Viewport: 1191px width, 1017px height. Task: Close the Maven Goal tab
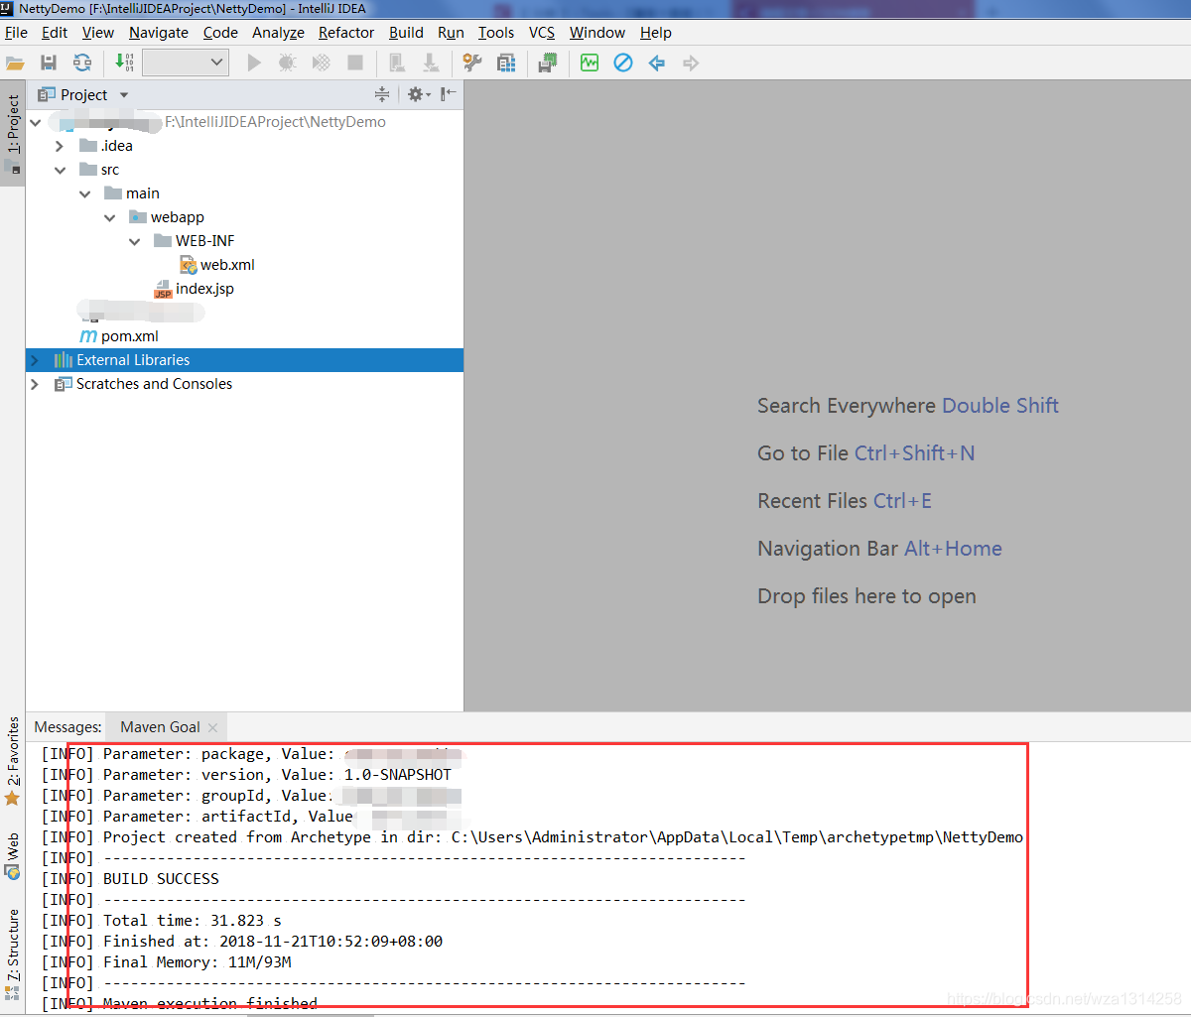point(211,726)
